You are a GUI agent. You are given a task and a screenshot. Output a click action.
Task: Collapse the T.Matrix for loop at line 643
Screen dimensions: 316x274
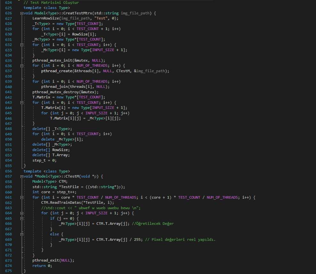pos(22,103)
